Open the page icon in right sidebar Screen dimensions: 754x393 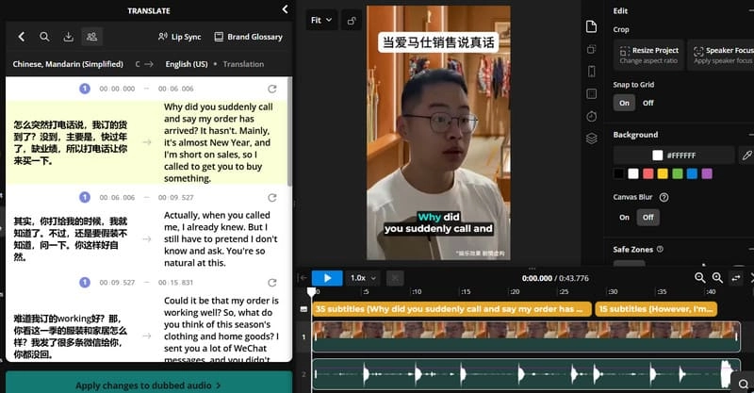592,26
